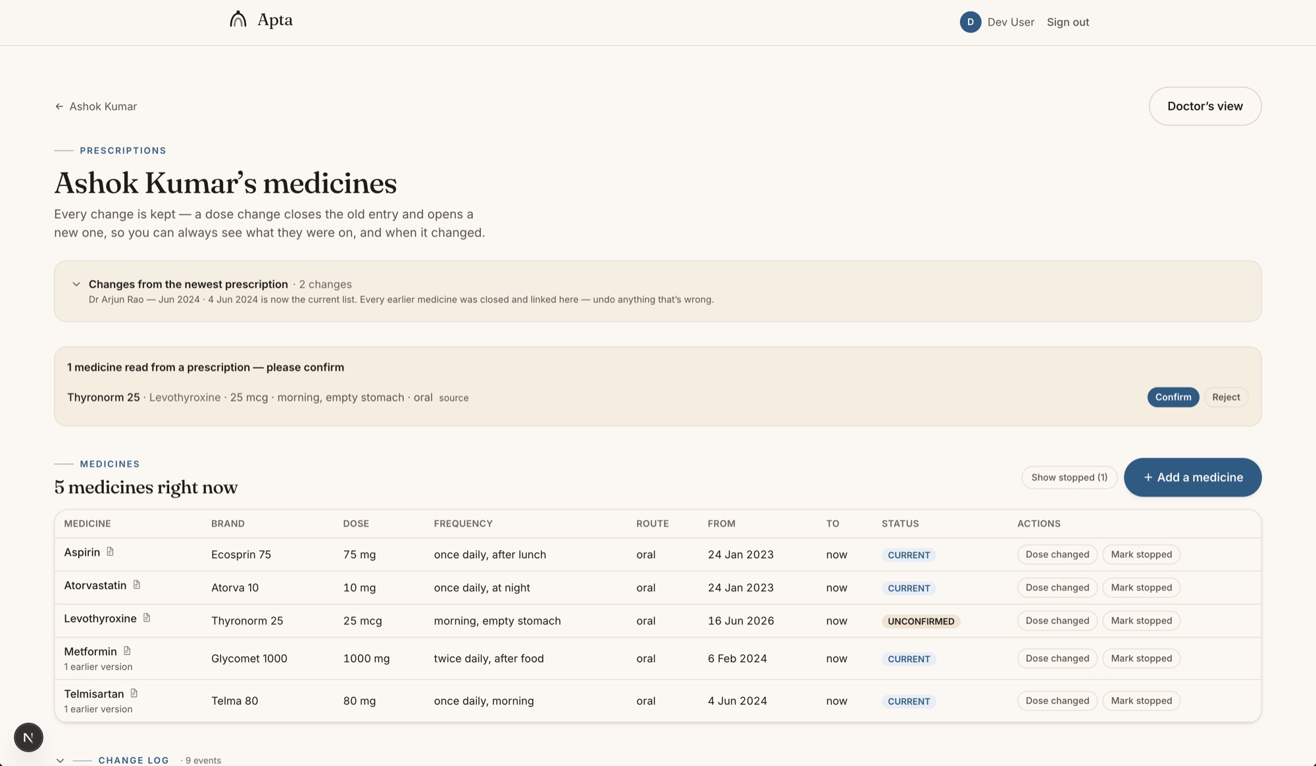Viewport: 1316px width, 766px height.
Task: Add a medicine
Action: point(1192,477)
